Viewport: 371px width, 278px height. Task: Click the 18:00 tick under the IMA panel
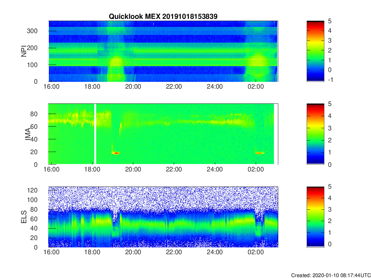(92, 169)
